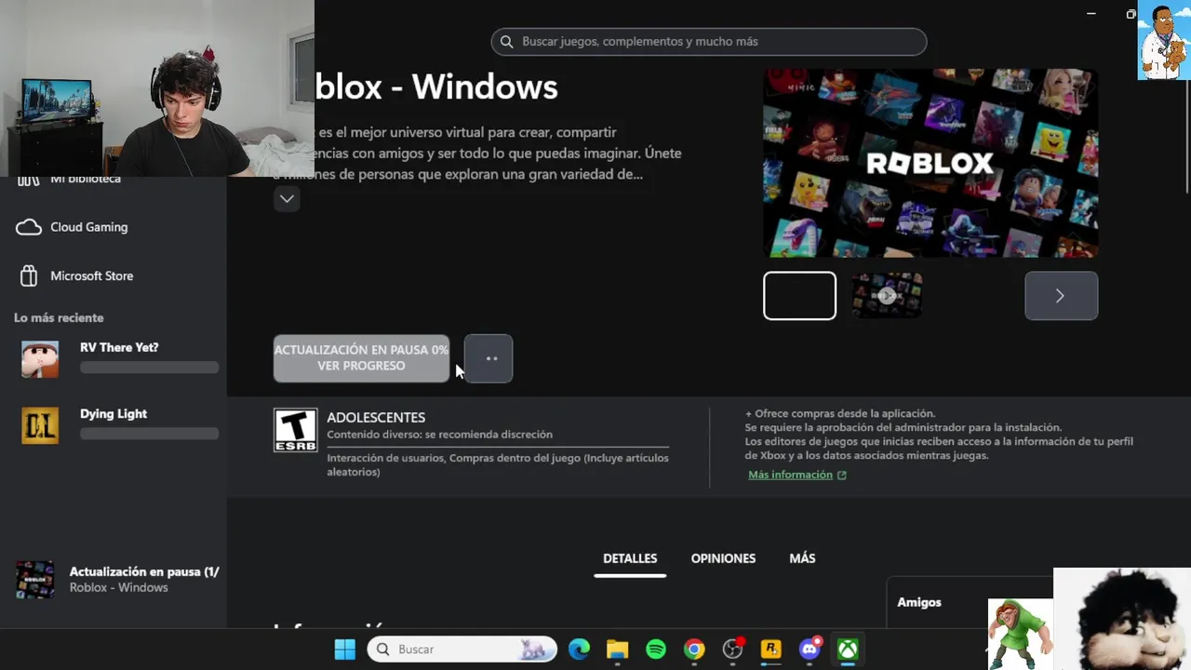
Task: Click the search bar for games and add-ons
Action: 709,42
